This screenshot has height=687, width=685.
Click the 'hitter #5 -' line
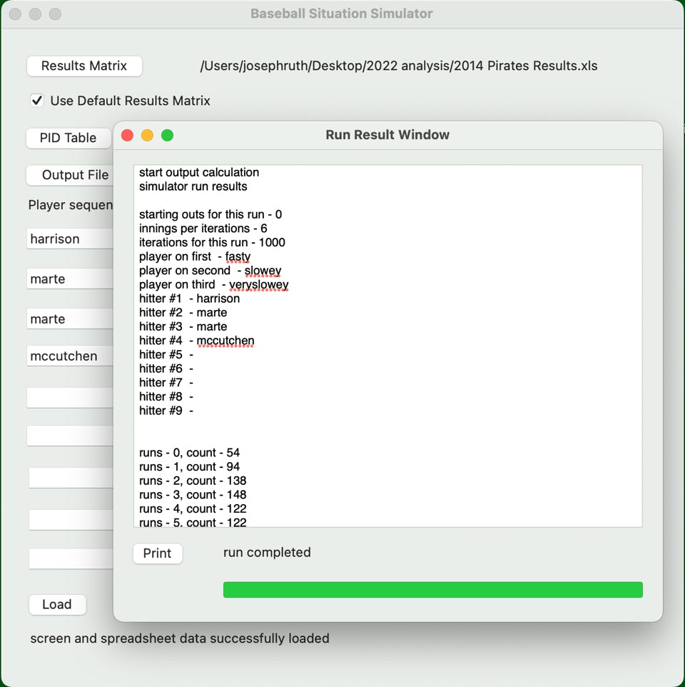[x=166, y=354]
